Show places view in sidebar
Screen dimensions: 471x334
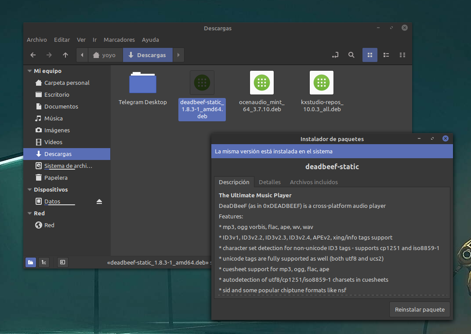pos(30,262)
